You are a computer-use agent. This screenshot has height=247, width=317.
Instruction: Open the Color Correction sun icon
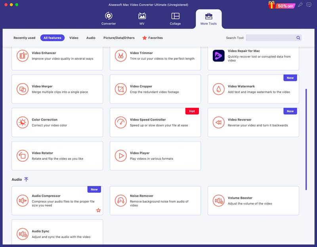click(23, 123)
